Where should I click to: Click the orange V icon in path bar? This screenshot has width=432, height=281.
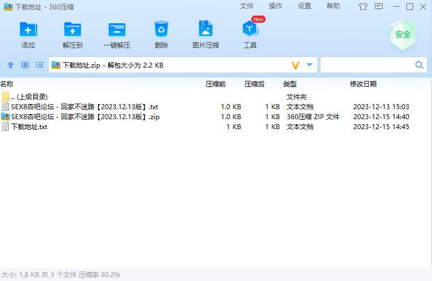pyautogui.click(x=296, y=65)
